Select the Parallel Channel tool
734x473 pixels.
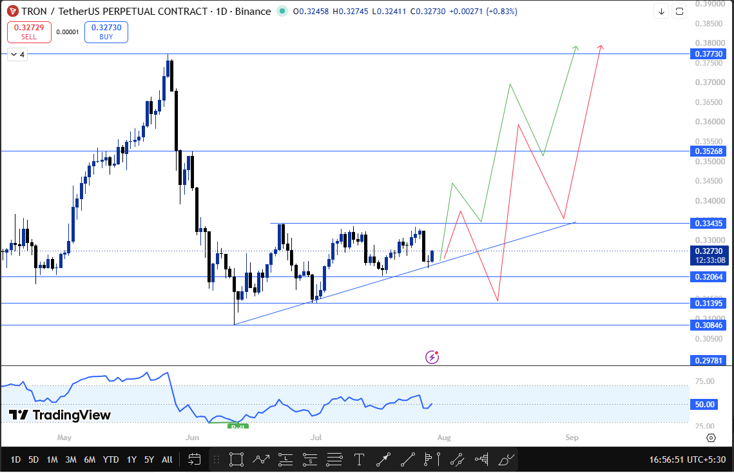(457, 459)
